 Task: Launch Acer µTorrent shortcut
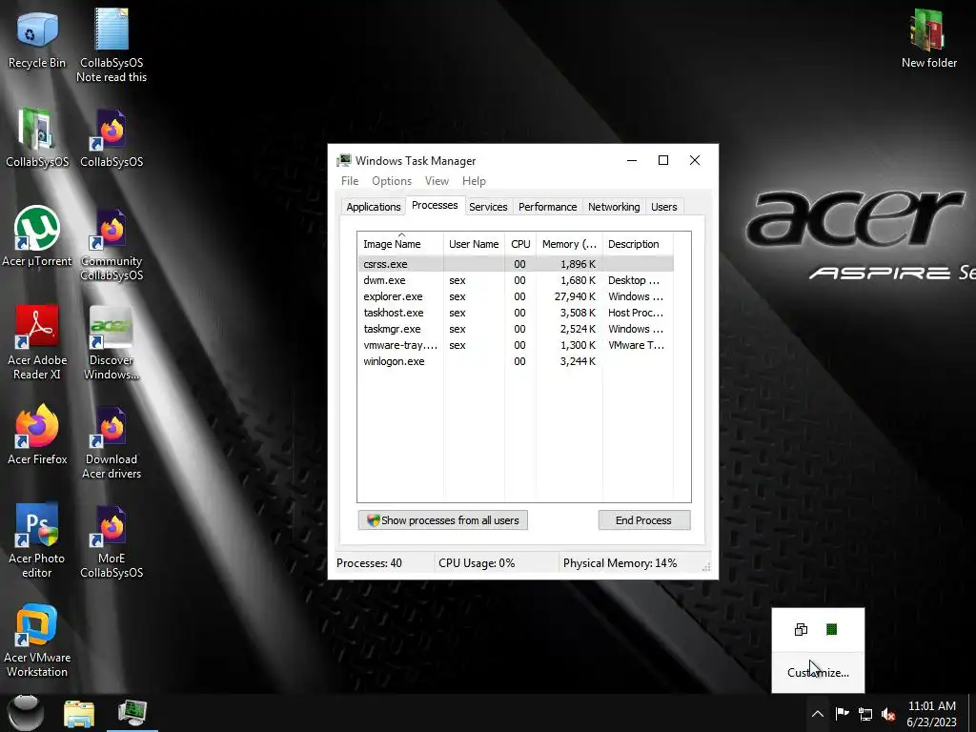(x=37, y=236)
